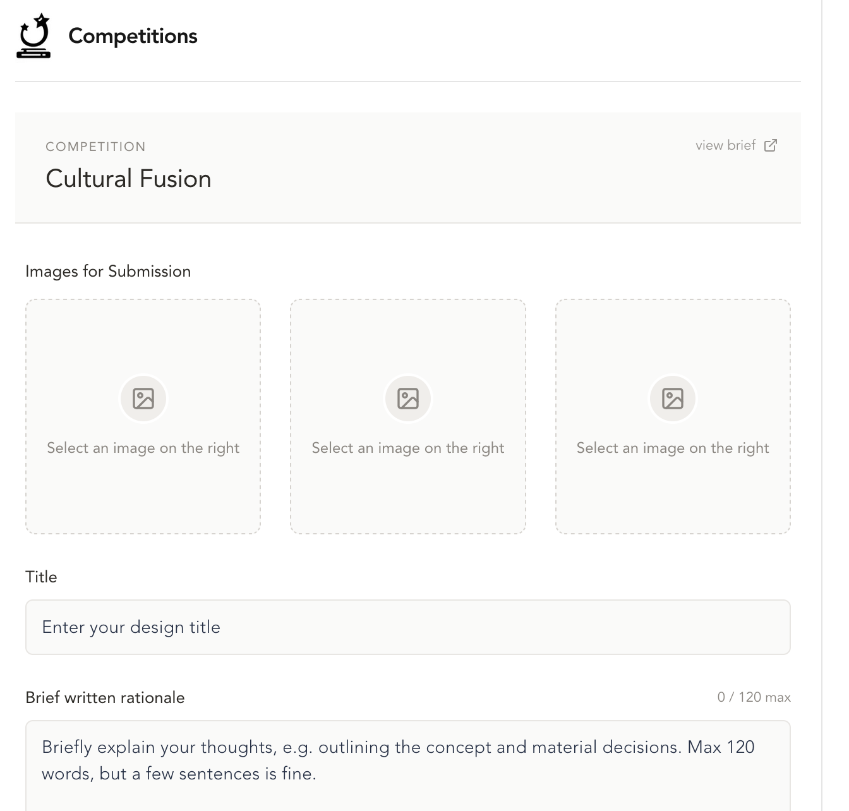Screen dimensions: 849x811
Task: Select the third image upload slot
Action: (x=672, y=417)
